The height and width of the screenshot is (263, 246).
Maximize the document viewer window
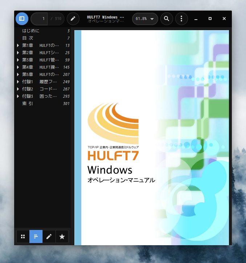(210, 19)
